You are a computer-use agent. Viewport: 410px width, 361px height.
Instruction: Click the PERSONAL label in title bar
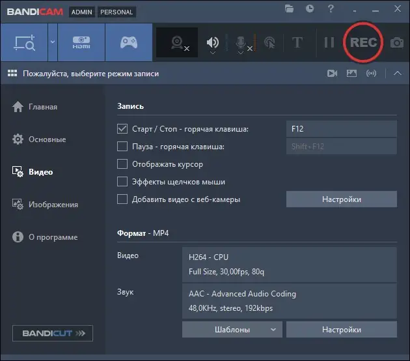coord(116,12)
